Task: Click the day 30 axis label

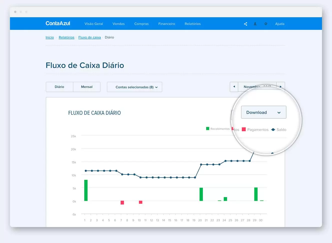Action: 261,220
